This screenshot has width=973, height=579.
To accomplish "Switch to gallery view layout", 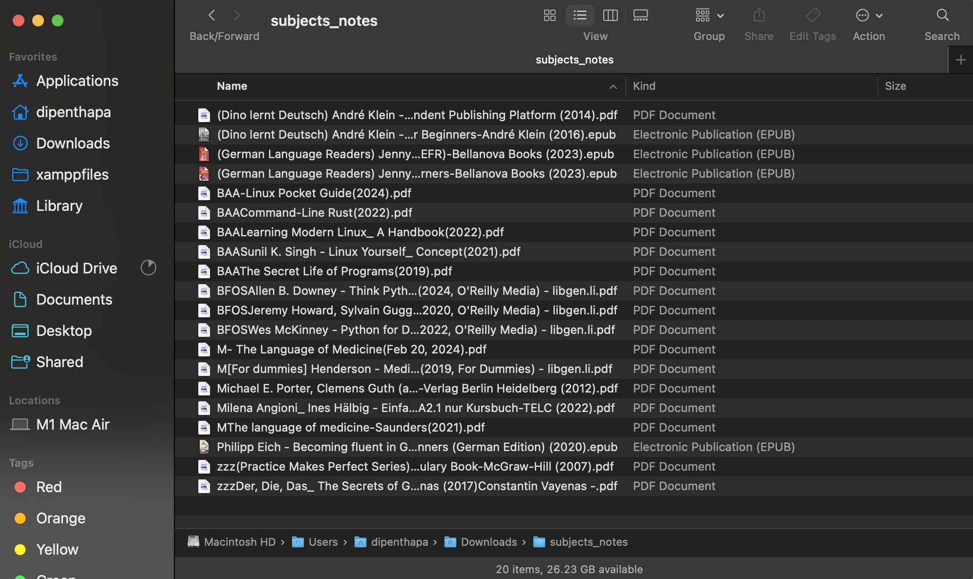I will [640, 16].
